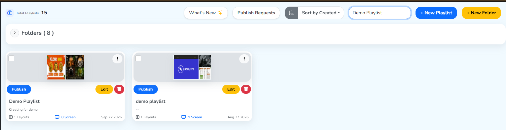Click layouts icon on Aug 27 card
Viewport: 506px width, 130px height.
click(x=138, y=117)
